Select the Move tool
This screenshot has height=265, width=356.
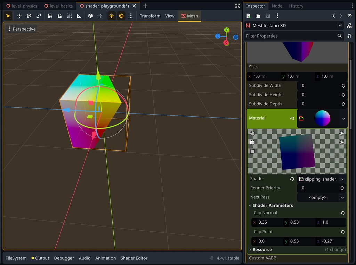pos(19,16)
